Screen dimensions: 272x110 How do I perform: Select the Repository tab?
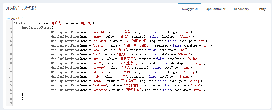[241, 9]
